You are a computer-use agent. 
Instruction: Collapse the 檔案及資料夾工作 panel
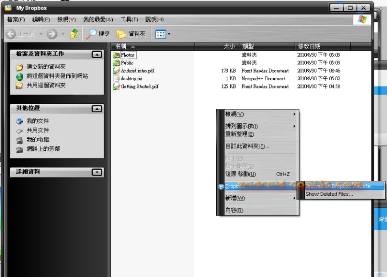97,55
